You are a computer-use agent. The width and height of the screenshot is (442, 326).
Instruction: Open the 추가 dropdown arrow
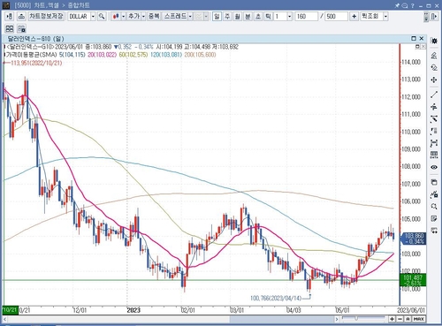tap(143, 17)
